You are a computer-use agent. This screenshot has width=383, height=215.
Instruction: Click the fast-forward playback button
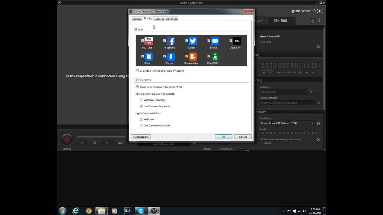coord(107,143)
